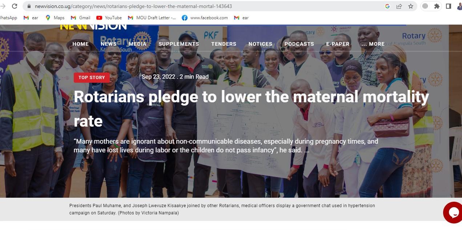Reload the page with the refresh icon
Screen dimensions: 462x230
pyautogui.click(x=15, y=6)
